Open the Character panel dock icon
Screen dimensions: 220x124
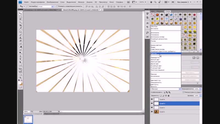147,23
